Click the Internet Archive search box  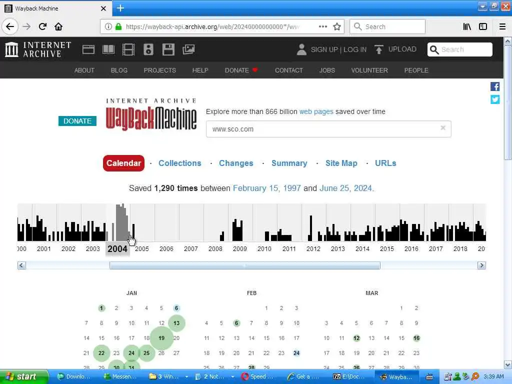(460, 49)
